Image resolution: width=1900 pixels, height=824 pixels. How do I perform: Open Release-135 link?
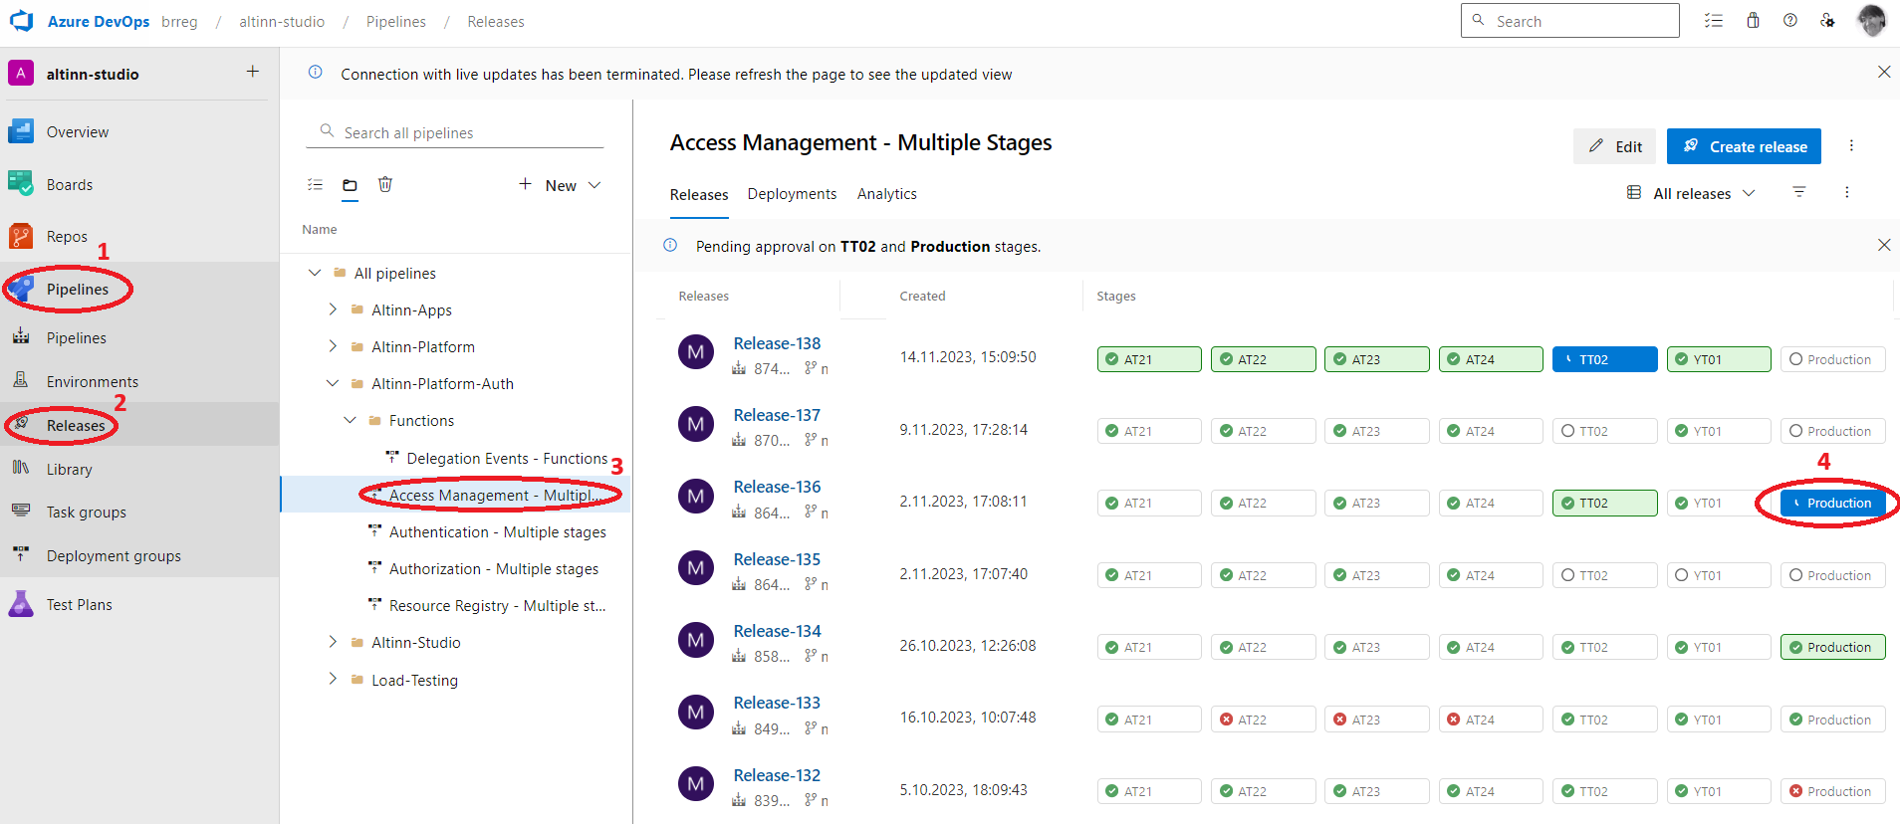777,559
